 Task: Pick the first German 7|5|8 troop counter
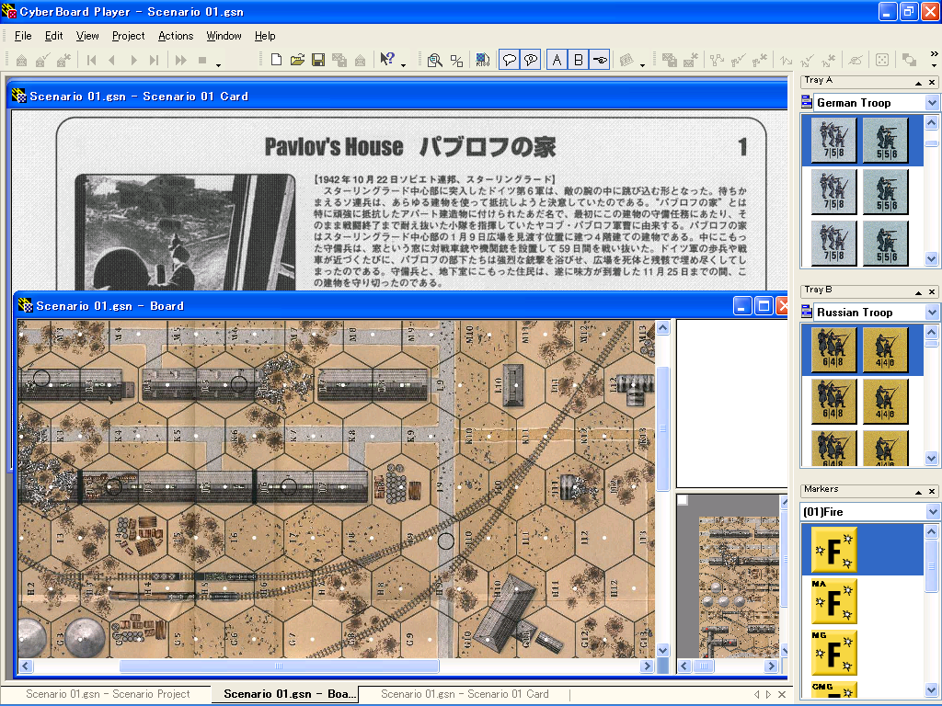click(834, 140)
